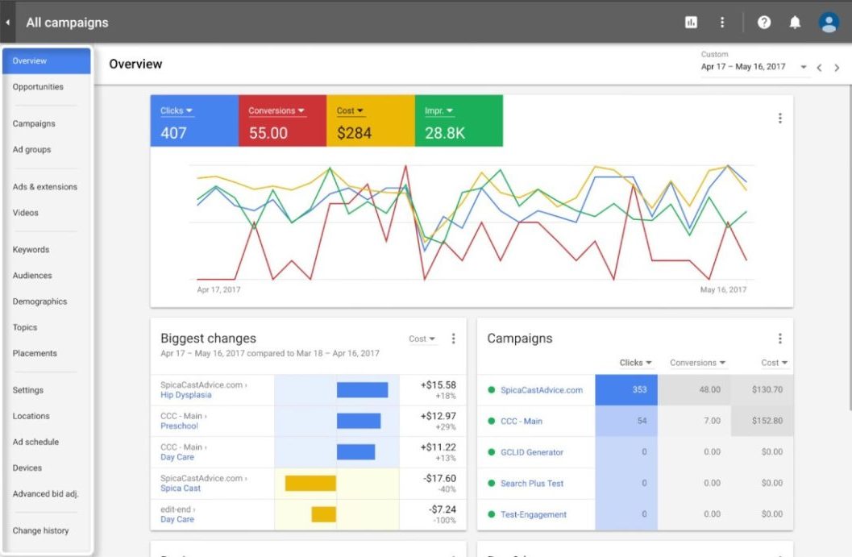
Task: Select Keywords in the sidebar
Action: 31,249
